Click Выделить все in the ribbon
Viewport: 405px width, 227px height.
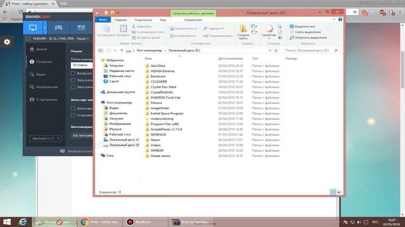click(302, 26)
